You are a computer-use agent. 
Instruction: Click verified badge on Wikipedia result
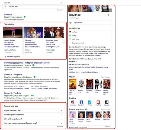pos(34,77)
